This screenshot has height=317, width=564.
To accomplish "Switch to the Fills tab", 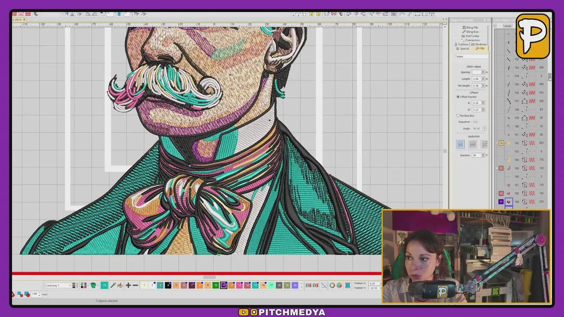I will 480,48.
